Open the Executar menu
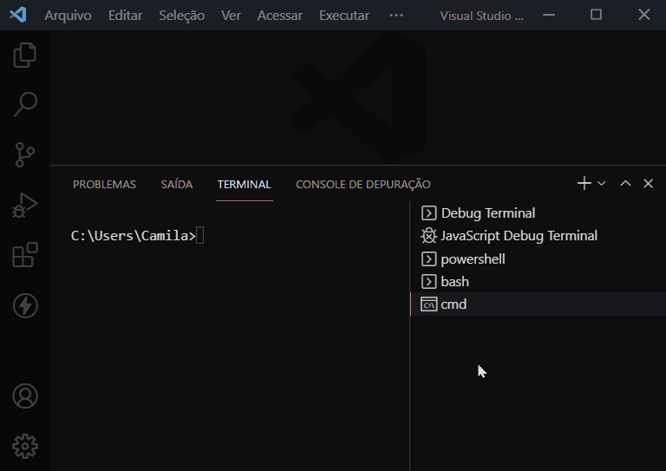 pyautogui.click(x=344, y=16)
